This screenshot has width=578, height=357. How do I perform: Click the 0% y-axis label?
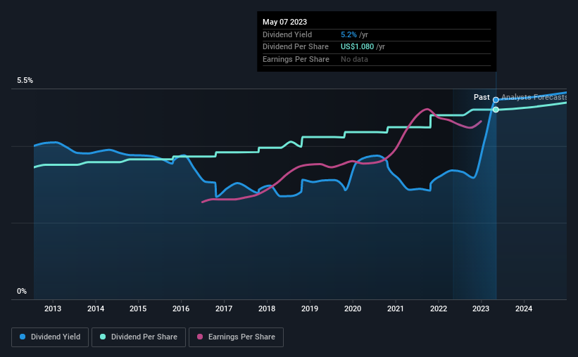[22, 291]
